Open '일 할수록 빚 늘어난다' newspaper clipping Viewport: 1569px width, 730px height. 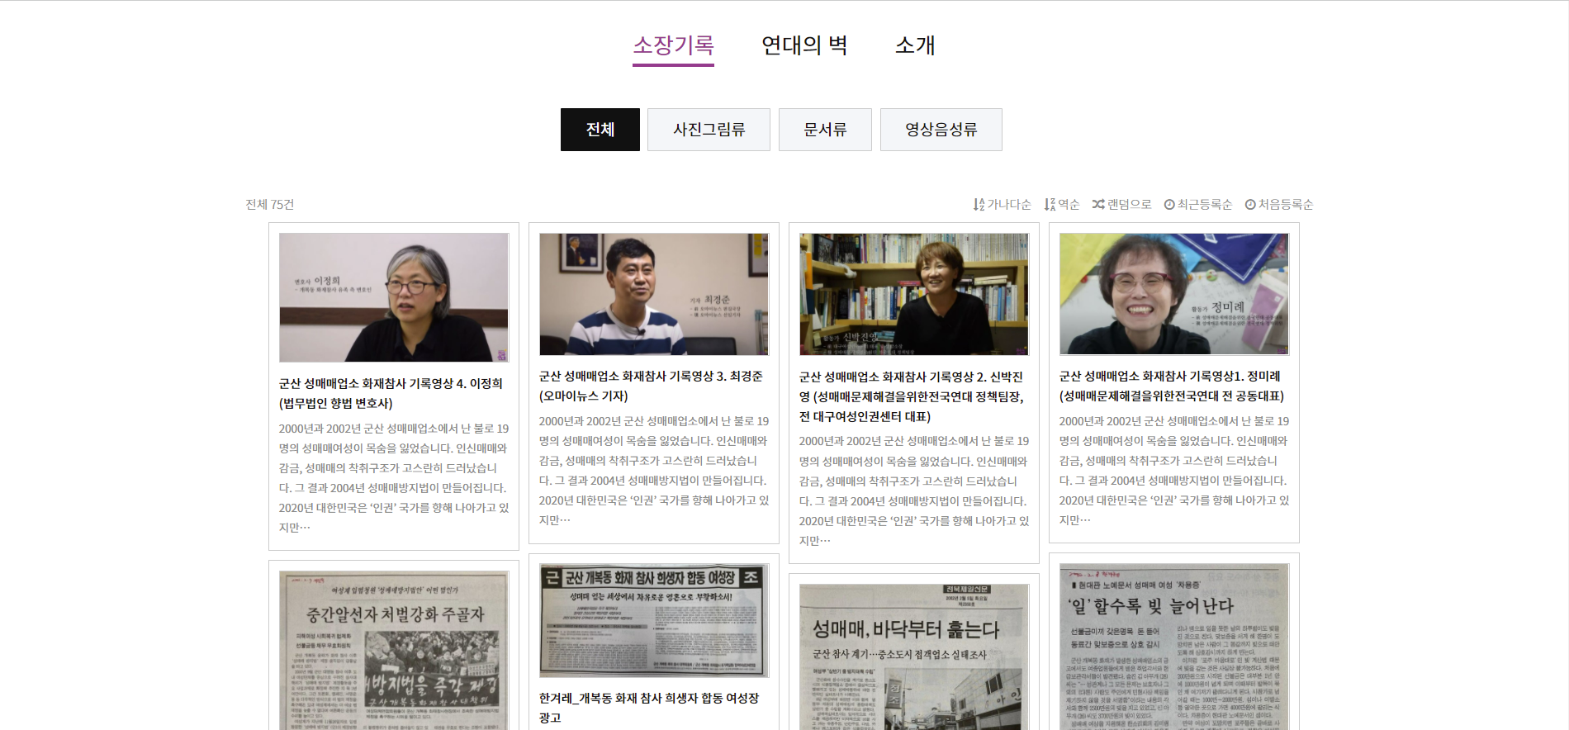[x=1173, y=646]
